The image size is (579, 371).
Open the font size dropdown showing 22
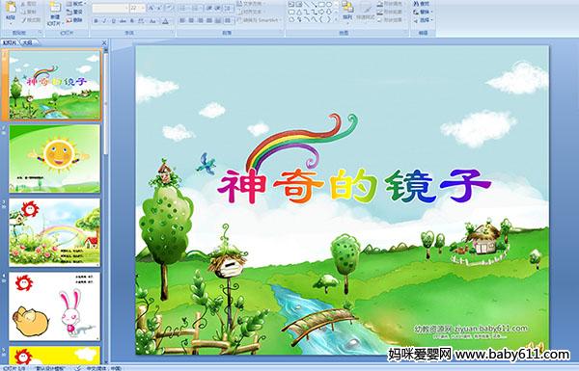(x=137, y=8)
